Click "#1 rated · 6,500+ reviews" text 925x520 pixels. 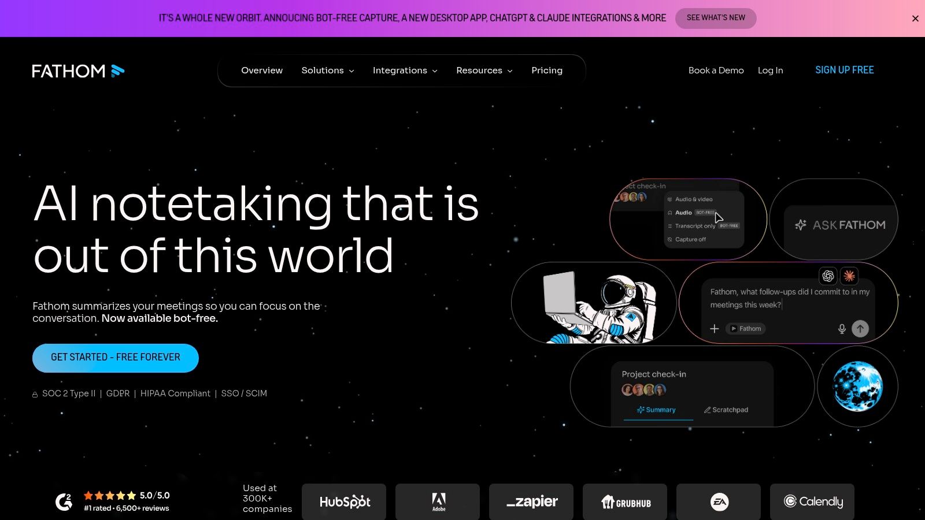(x=127, y=508)
